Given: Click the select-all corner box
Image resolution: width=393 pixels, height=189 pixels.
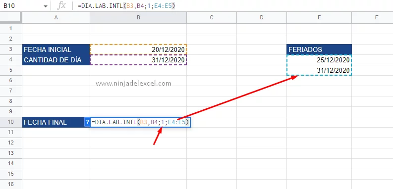Looking at the screenshot, I should 11,17.
